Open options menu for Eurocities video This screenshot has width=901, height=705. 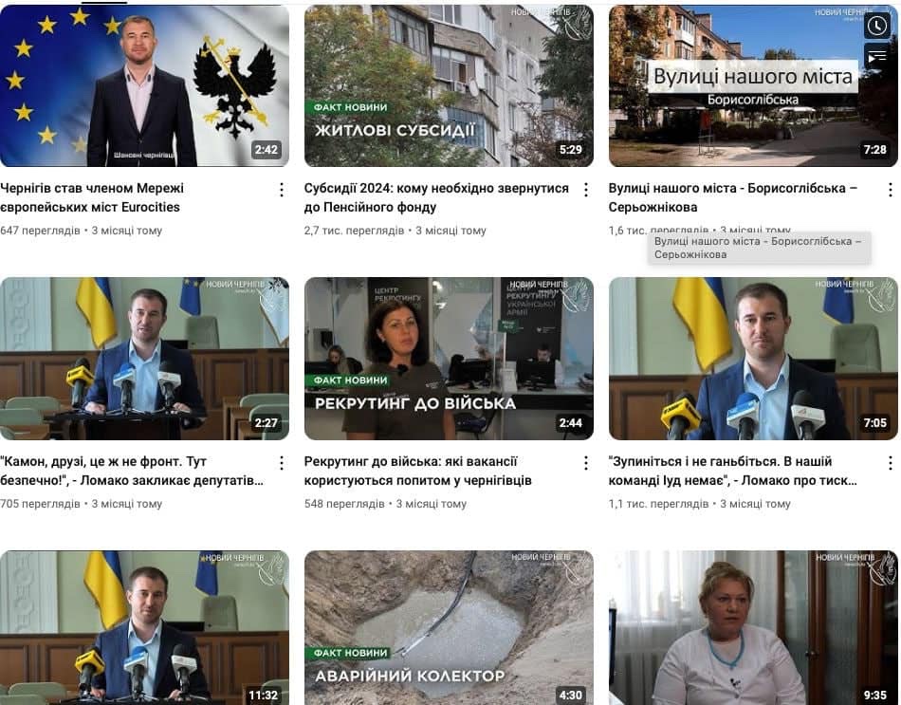point(282,190)
